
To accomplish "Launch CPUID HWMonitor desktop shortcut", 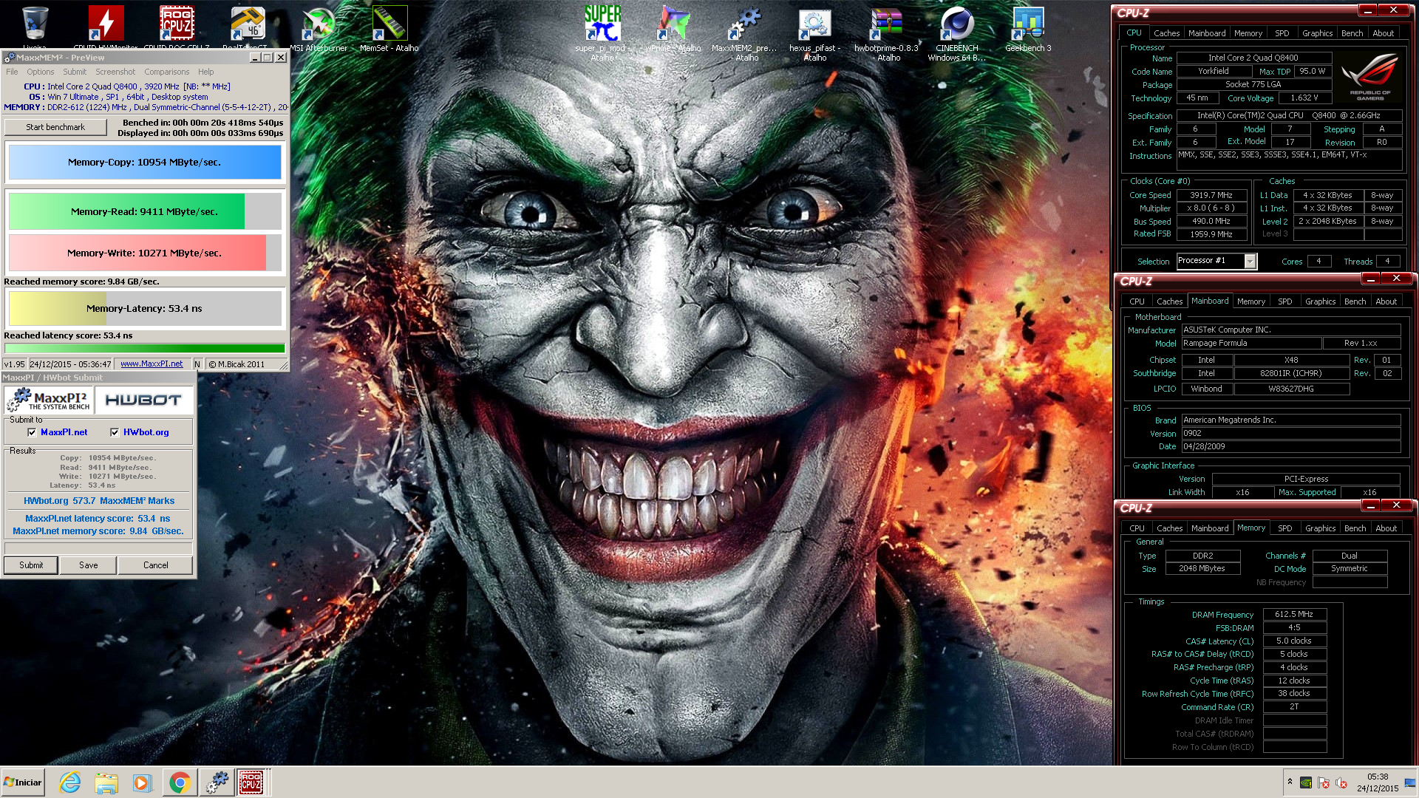I will (x=106, y=24).
